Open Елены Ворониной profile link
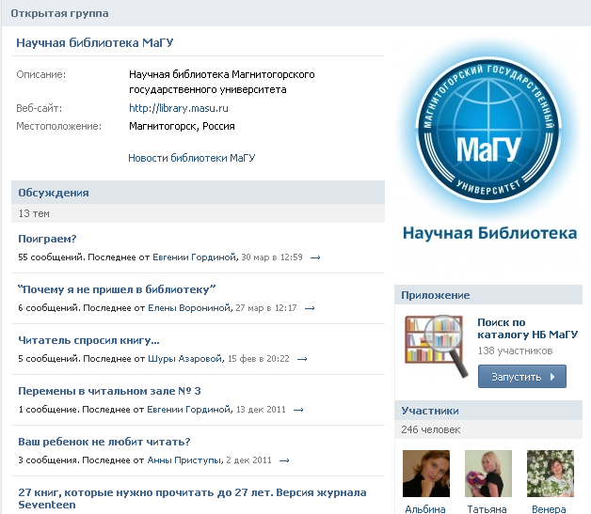591x514 pixels. (189, 308)
